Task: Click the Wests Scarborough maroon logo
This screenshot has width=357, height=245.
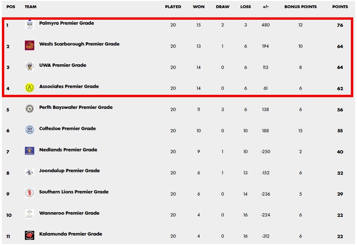Action: (30, 46)
